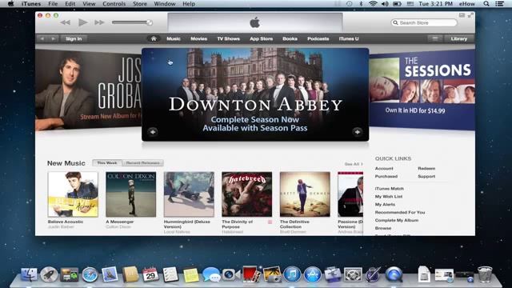
Task: Open the Hummingbird album cover
Action: coord(189,194)
